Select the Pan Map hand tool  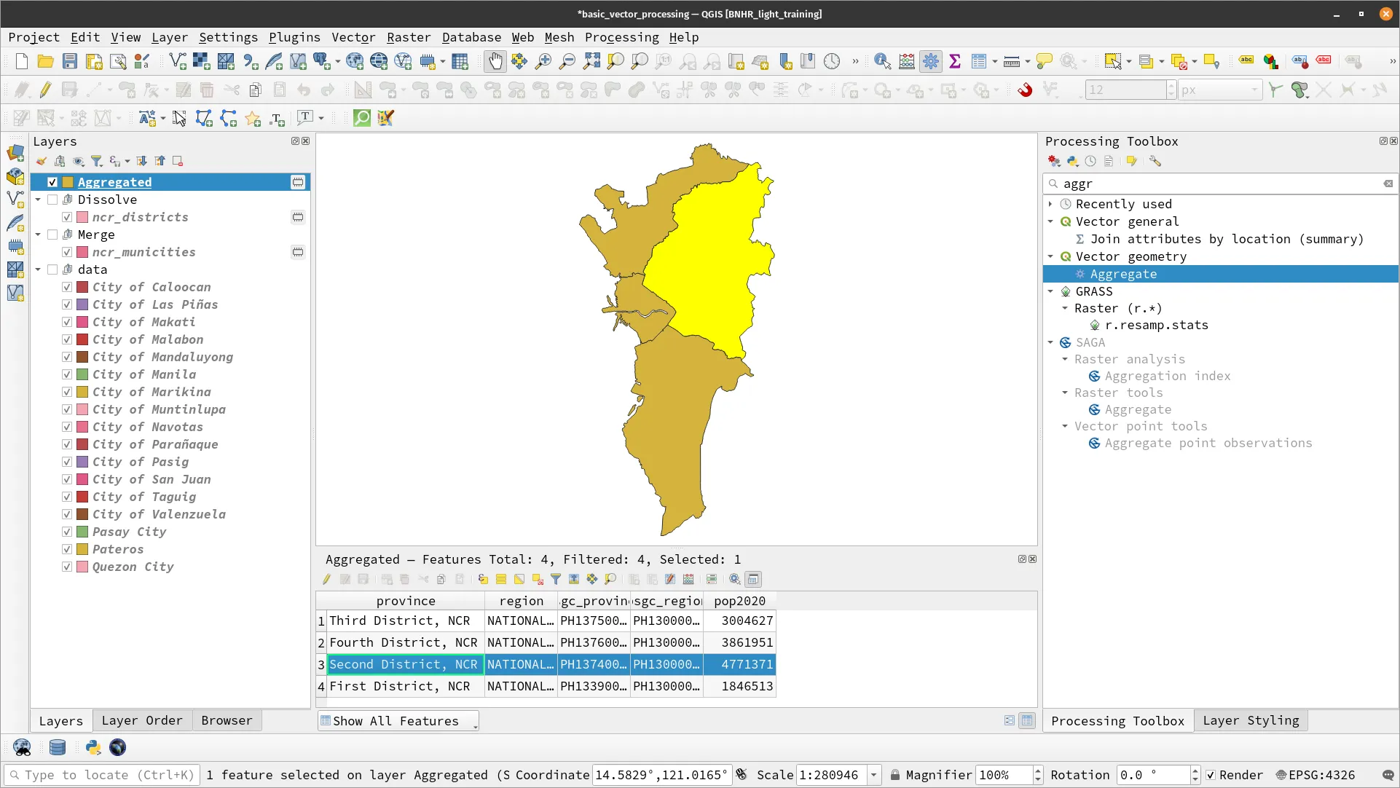click(x=495, y=62)
